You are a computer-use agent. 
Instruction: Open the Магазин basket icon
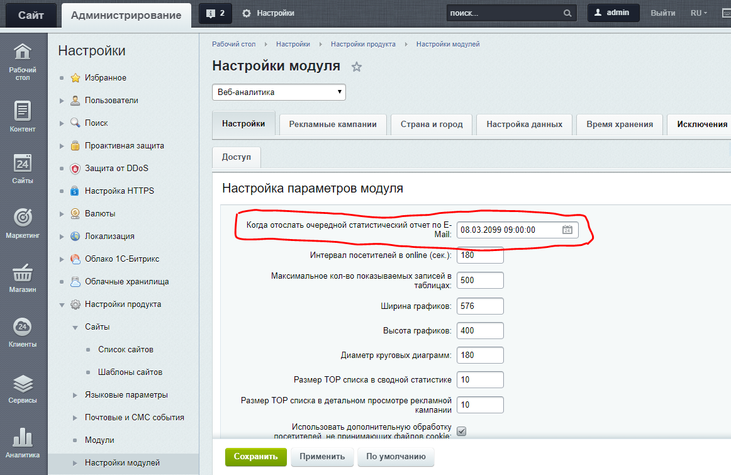23,272
